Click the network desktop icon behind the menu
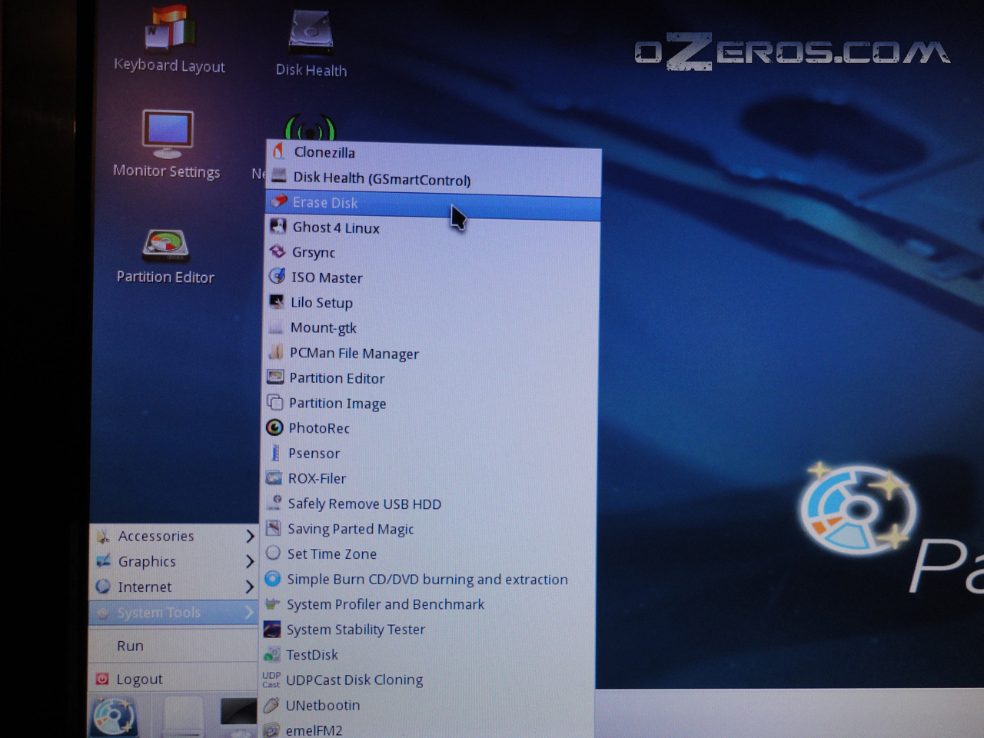The height and width of the screenshot is (738, 984). (310, 127)
